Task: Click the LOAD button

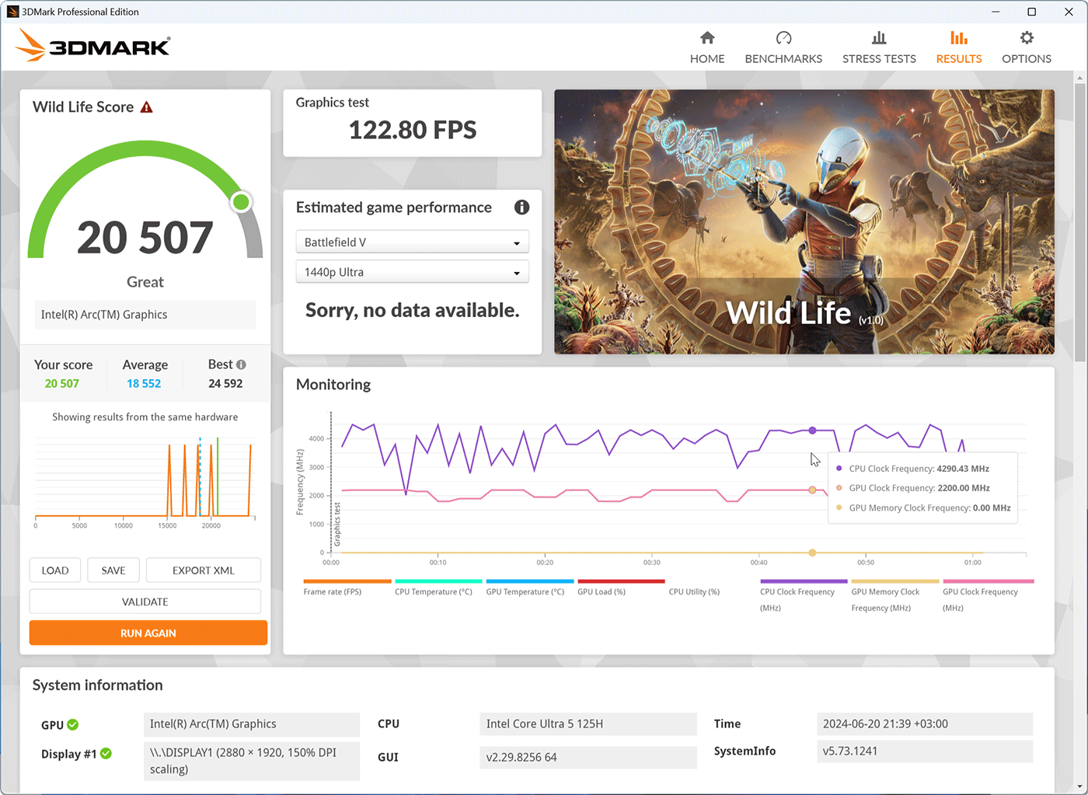Action: [55, 570]
